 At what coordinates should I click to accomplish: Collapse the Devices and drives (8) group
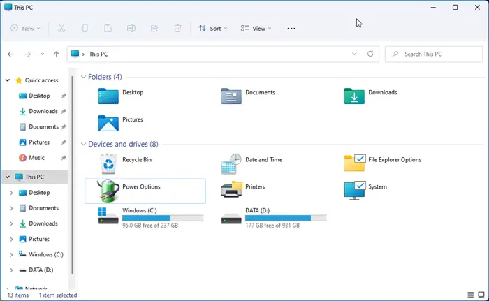[x=83, y=144]
